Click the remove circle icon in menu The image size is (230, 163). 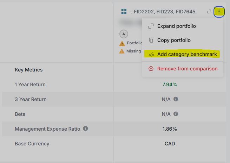pos(151,69)
